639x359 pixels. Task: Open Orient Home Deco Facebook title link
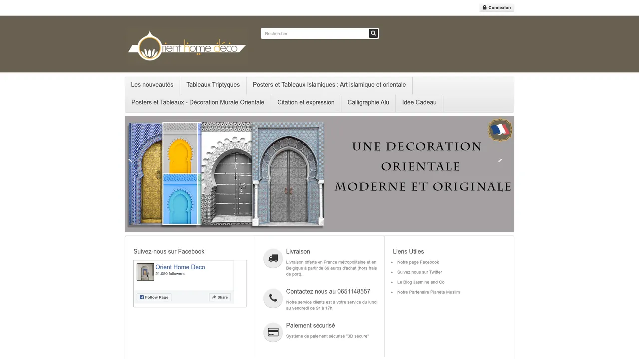click(x=180, y=267)
